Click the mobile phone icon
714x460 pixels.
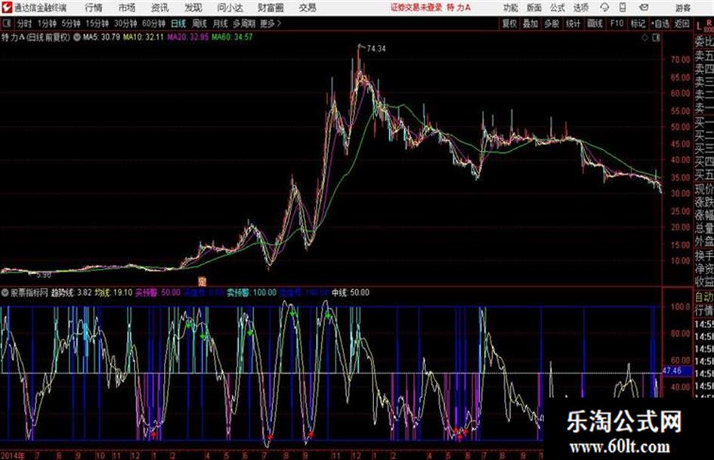(623, 8)
